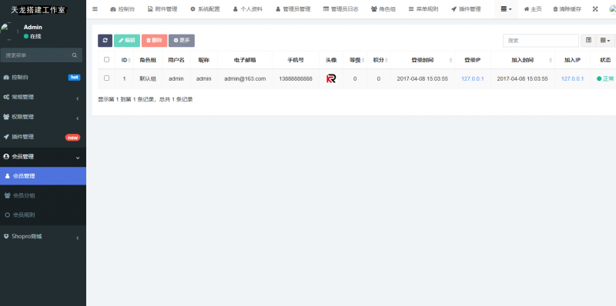
Task: Open 会员规则 in the sidebar
Action: (x=43, y=215)
